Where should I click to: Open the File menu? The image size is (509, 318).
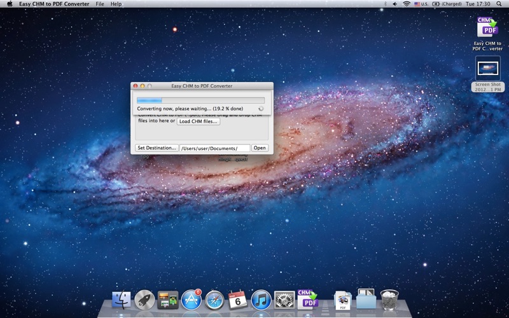[100, 4]
